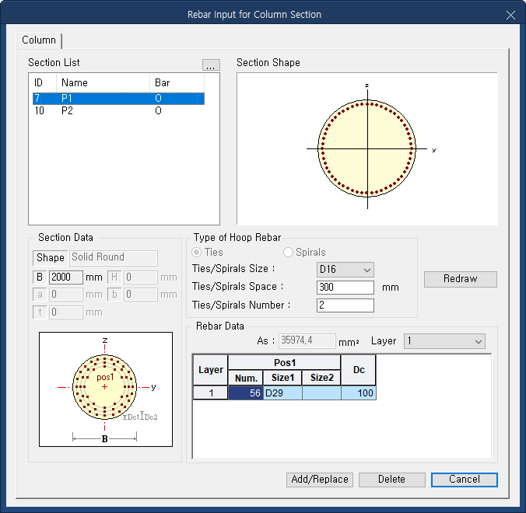
Task: Click the ellipsis browse button above Section List
Action: point(211,65)
